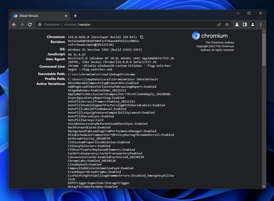The width and height of the screenshot is (274, 201).
Task: Click the forward navigation arrow
Action: point(22,24)
